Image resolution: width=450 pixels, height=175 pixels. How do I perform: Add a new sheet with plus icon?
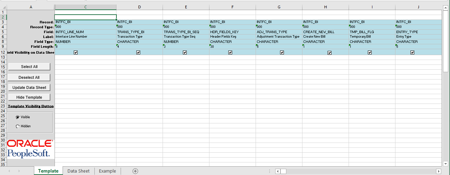click(x=135, y=171)
